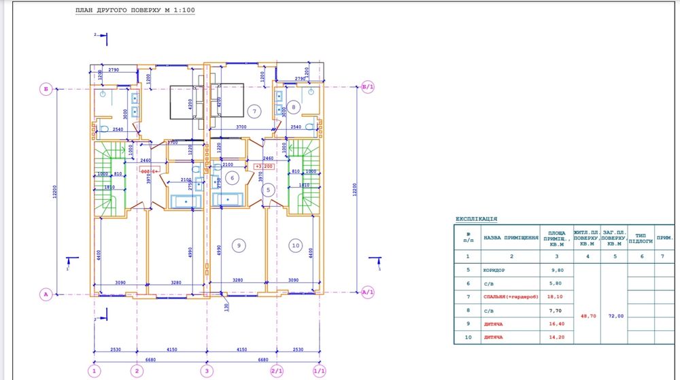This screenshot has width=680, height=380.
Task: Click the 'СПАЛЬНЯ(+гардероб)' cell
Action: tap(511, 297)
